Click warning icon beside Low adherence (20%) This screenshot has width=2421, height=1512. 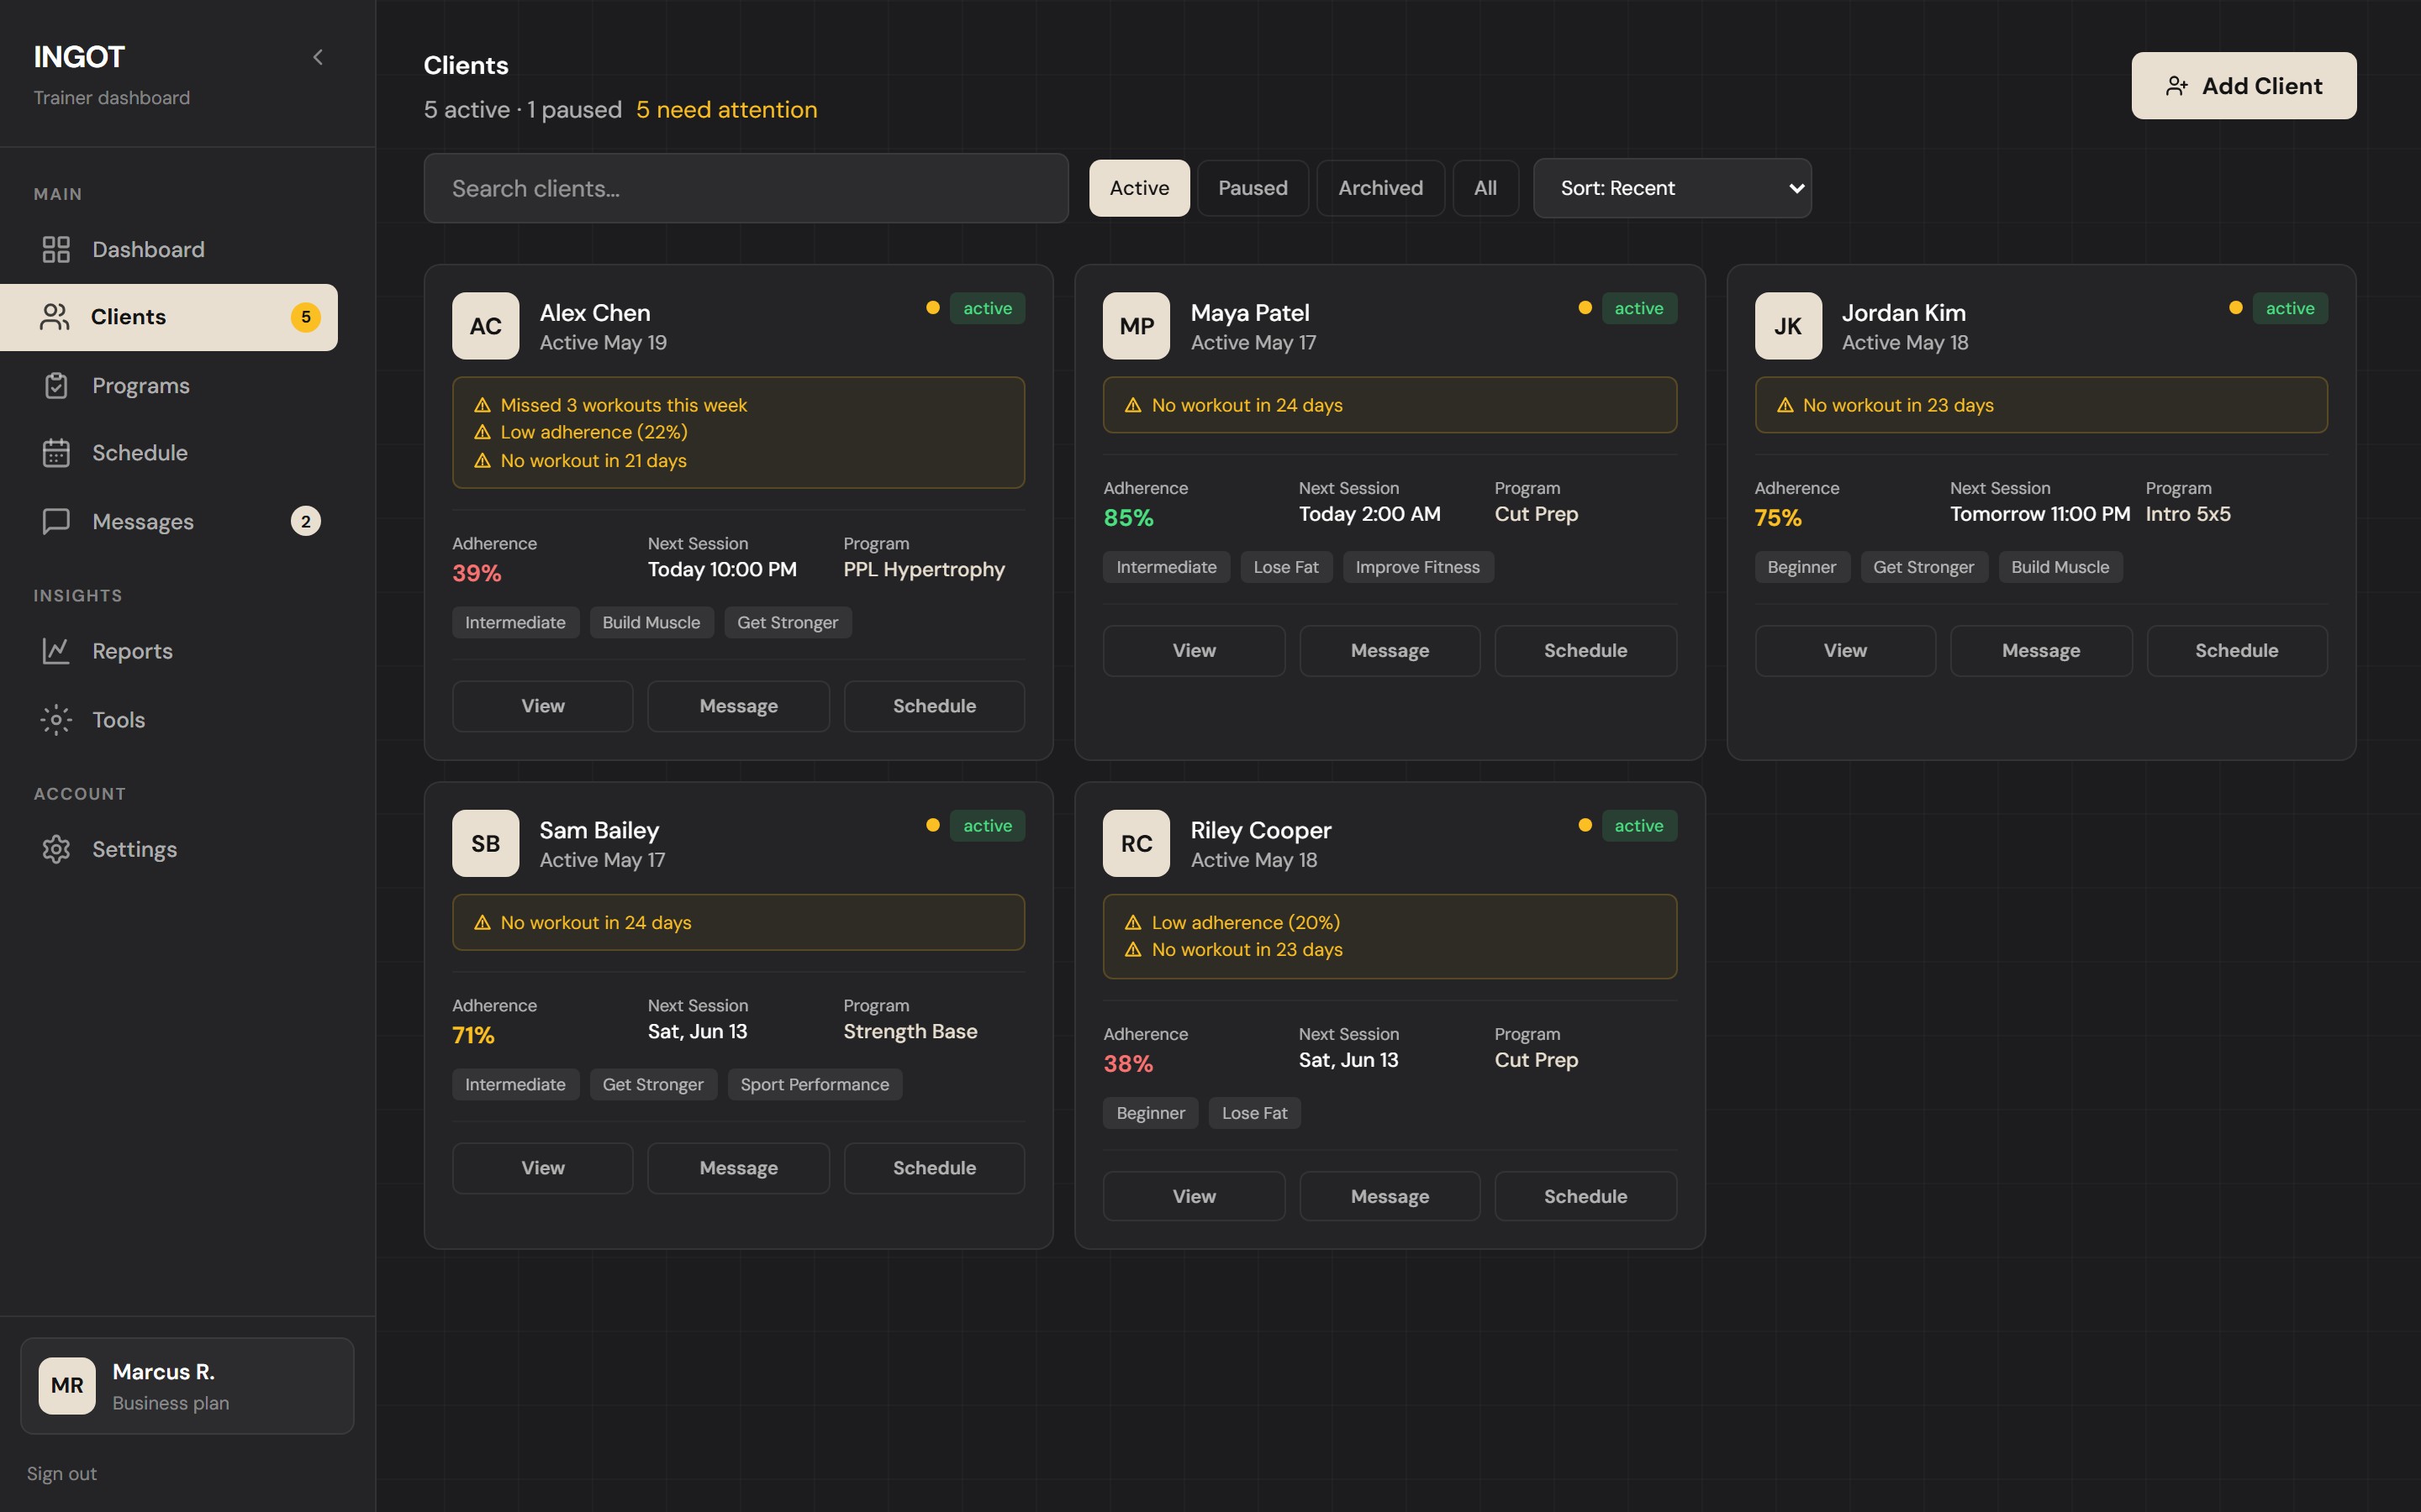pos(1133,922)
